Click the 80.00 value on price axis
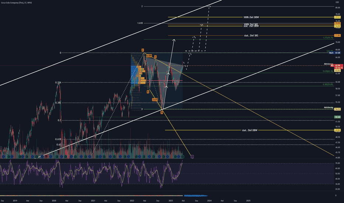Viewport: 344px width, 203px height. tap(338, 7)
